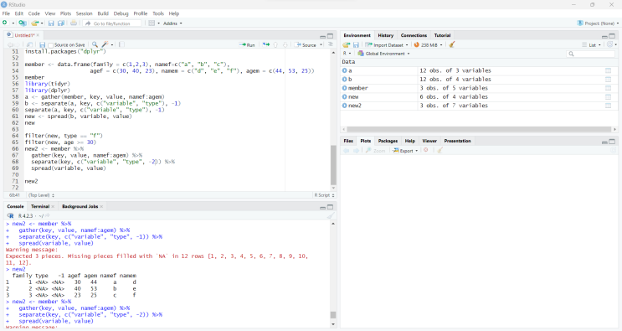Click the Find/Replace magnifier icon

coord(95,44)
